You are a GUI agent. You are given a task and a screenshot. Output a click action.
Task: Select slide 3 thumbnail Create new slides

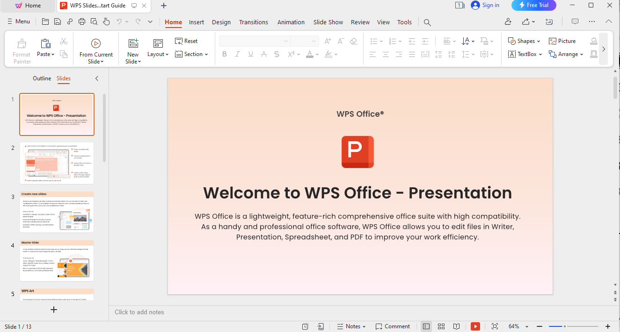[x=57, y=212]
